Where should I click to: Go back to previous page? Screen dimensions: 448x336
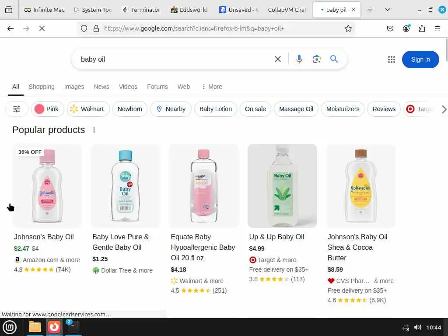pos(10,28)
